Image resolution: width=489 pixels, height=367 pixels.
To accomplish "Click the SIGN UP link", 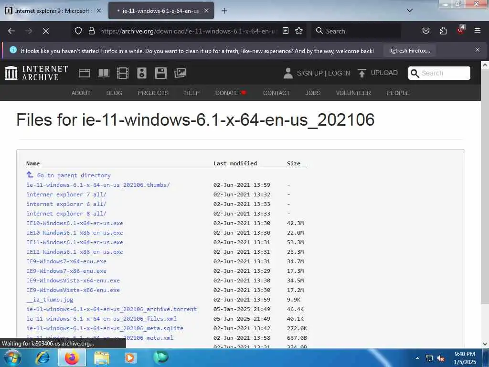I will 309,73.
